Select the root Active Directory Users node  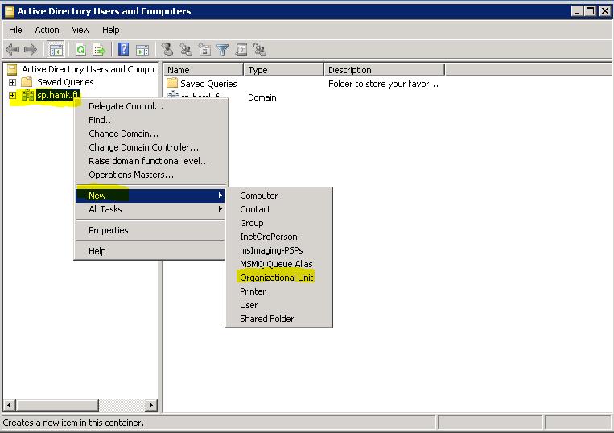(89, 69)
